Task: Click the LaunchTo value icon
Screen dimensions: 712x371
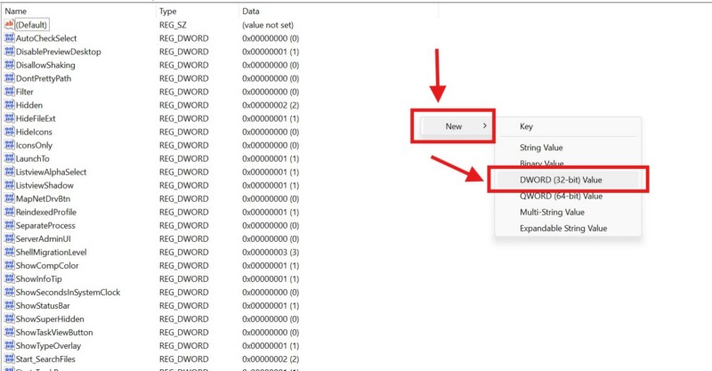Action: click(x=9, y=158)
